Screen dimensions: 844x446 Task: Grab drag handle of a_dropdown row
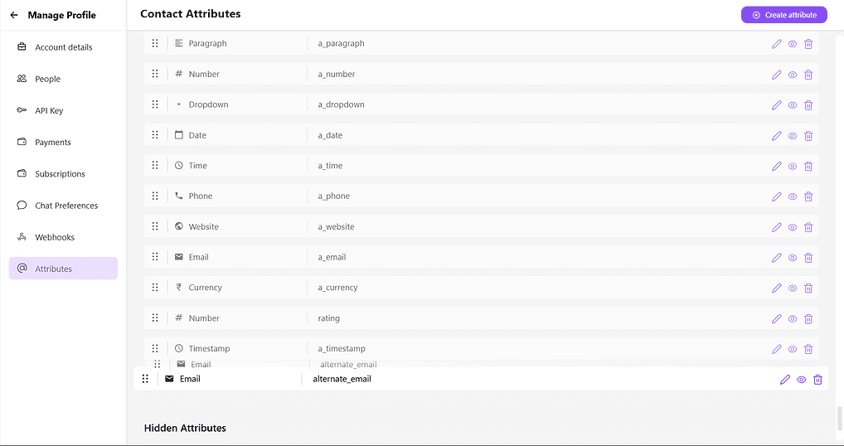(155, 104)
